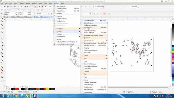The image size is (174, 98).
Task: Select Tile Vertically in Window menu
Action: point(67,21)
